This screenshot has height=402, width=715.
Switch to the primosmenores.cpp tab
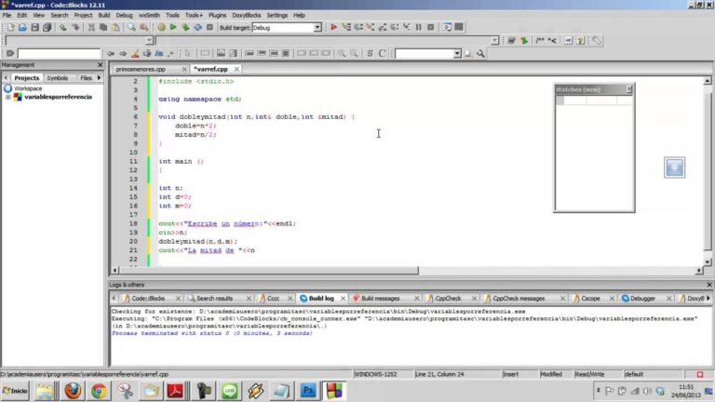point(141,69)
